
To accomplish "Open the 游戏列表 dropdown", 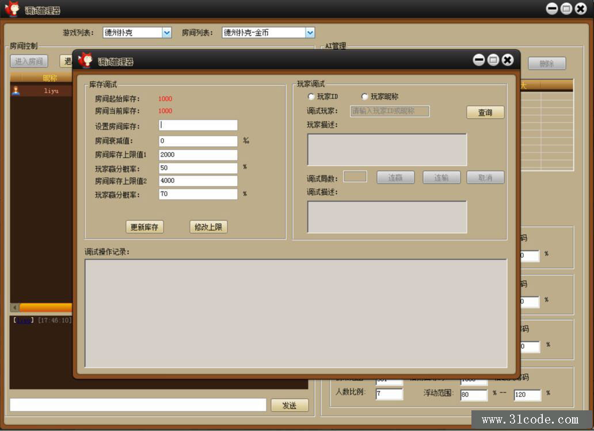I will click(x=166, y=33).
